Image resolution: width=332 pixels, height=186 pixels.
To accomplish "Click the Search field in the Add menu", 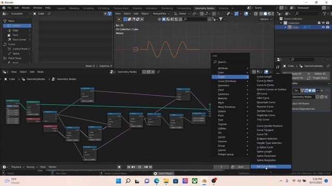I will [230, 62].
